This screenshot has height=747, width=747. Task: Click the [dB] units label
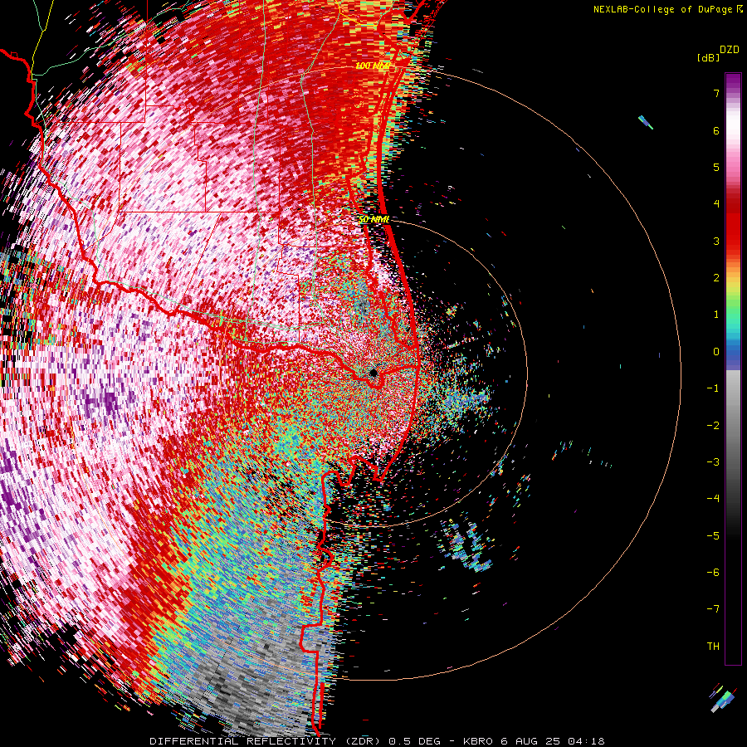tap(708, 58)
